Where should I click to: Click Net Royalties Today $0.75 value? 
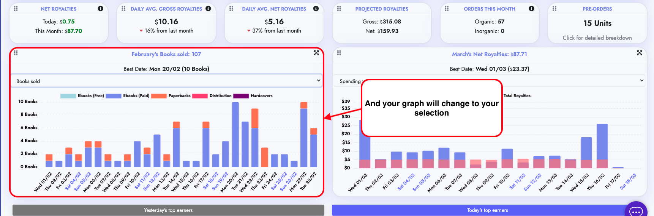coord(58,22)
